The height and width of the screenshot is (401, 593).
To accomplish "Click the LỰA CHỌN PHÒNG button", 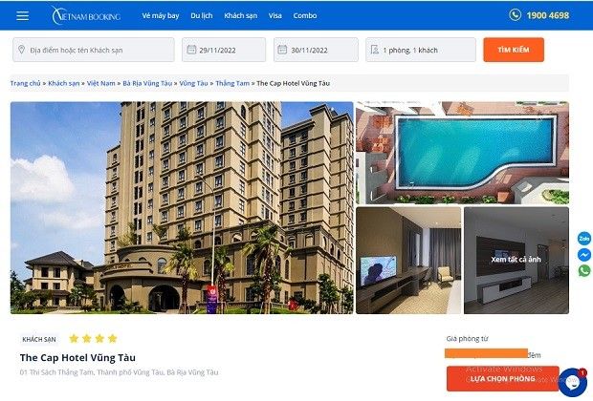I will coord(502,378).
